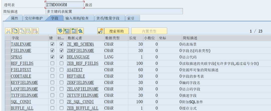
Task: Click the Insert Row icon
Action: (x=29, y=31)
